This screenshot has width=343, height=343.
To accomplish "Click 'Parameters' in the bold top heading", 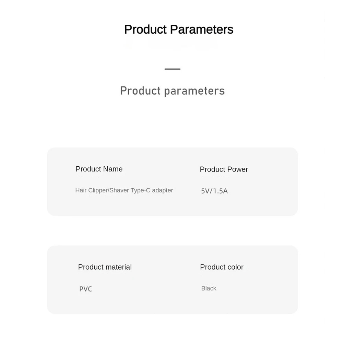I will coord(202,29).
